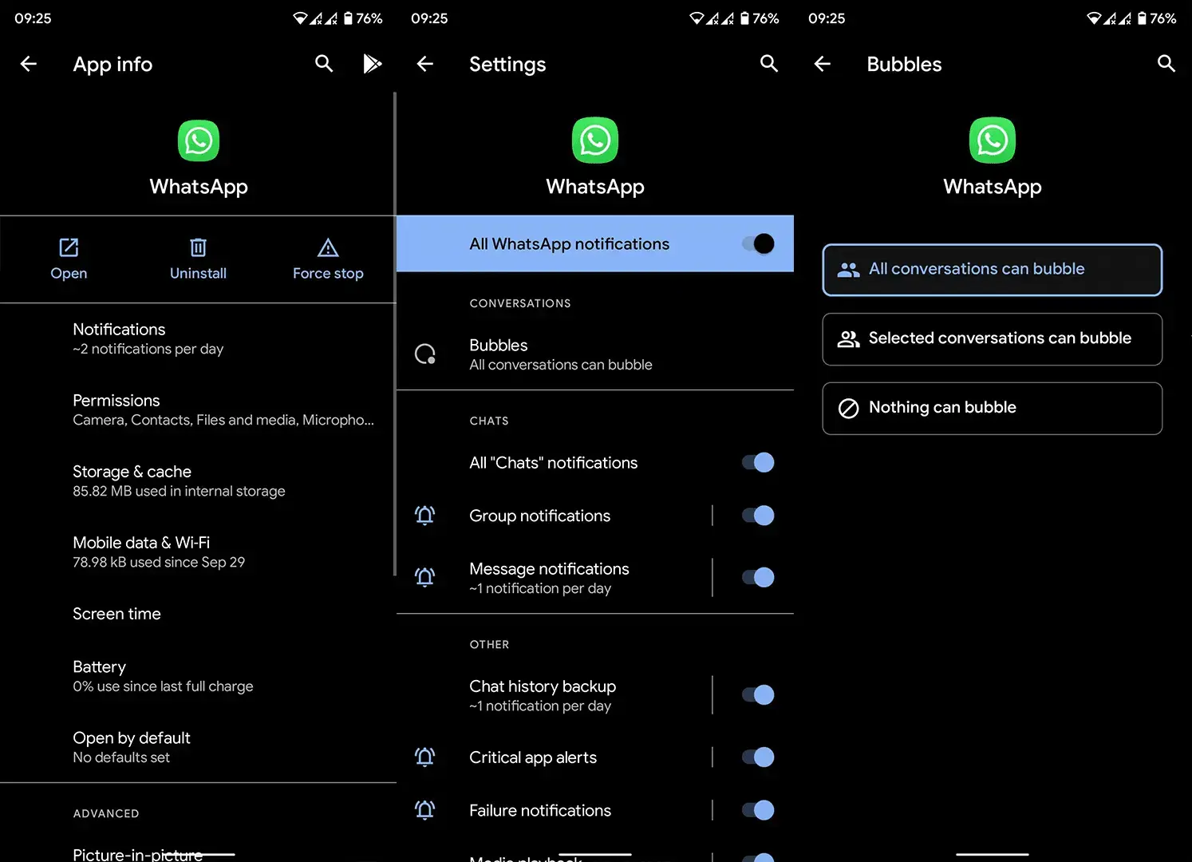Disable Group notifications switch
The image size is (1192, 862).
[756, 516]
